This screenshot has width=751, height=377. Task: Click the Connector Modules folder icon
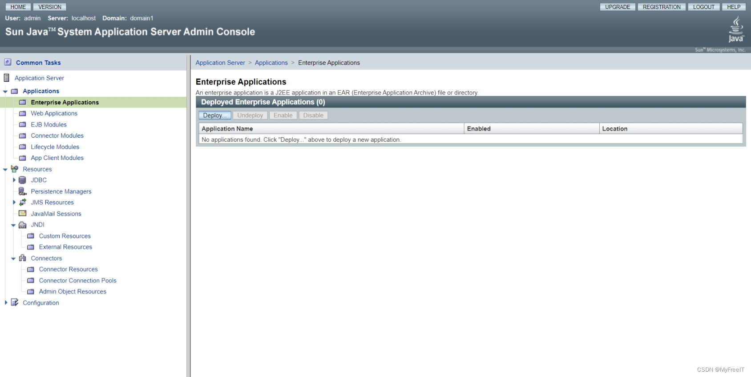point(23,135)
